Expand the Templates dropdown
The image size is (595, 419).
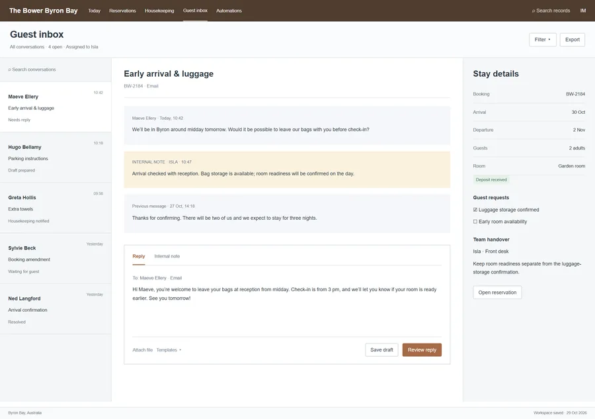[x=169, y=350]
